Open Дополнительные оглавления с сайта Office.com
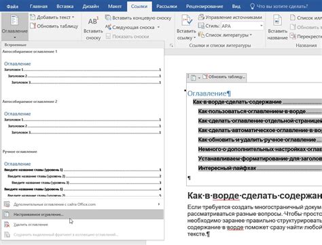This screenshot has height=245, width=322. coord(82,204)
